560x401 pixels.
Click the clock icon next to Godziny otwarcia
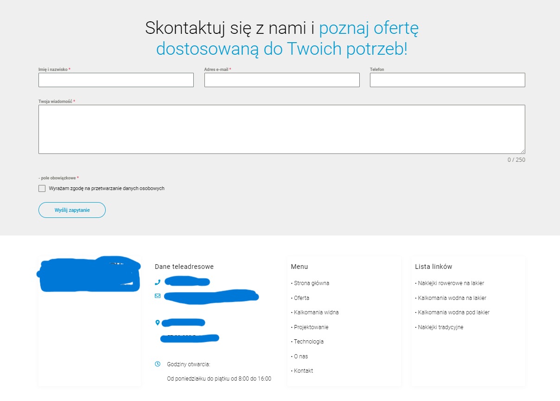158,364
